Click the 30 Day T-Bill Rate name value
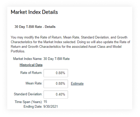140x117 pixels. coord(56,59)
